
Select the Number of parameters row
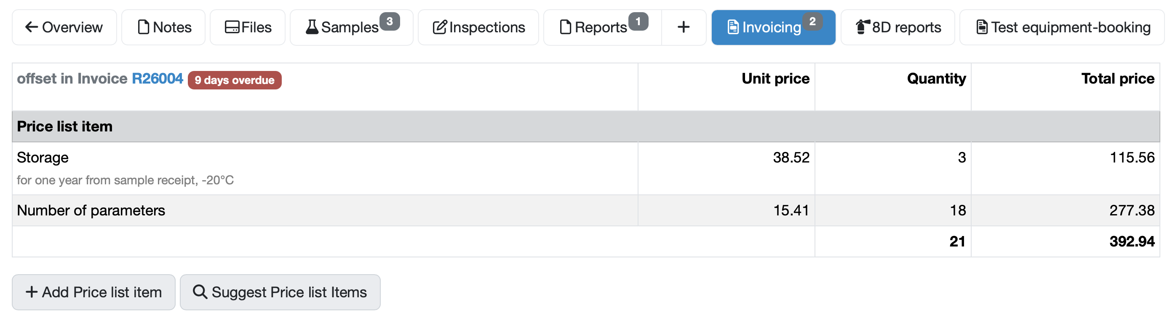586,210
